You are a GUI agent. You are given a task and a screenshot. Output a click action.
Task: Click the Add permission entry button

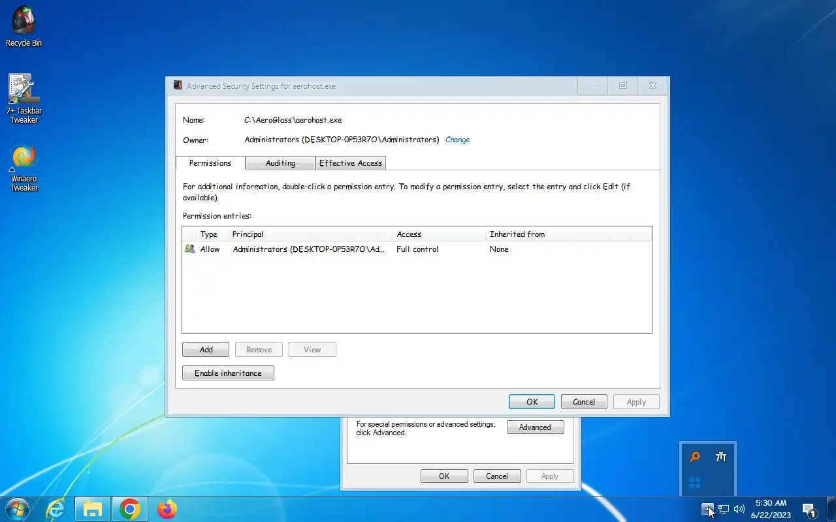point(206,350)
